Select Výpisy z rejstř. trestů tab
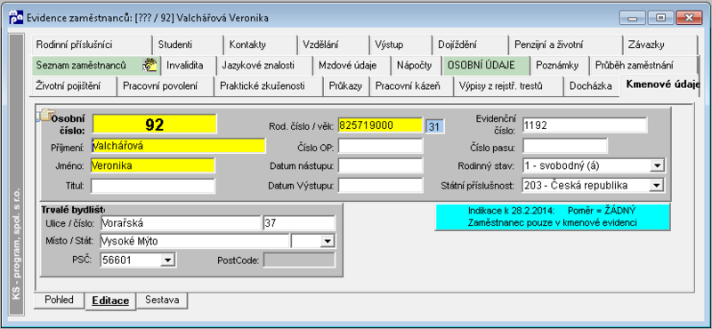The image size is (712, 329). [x=508, y=86]
